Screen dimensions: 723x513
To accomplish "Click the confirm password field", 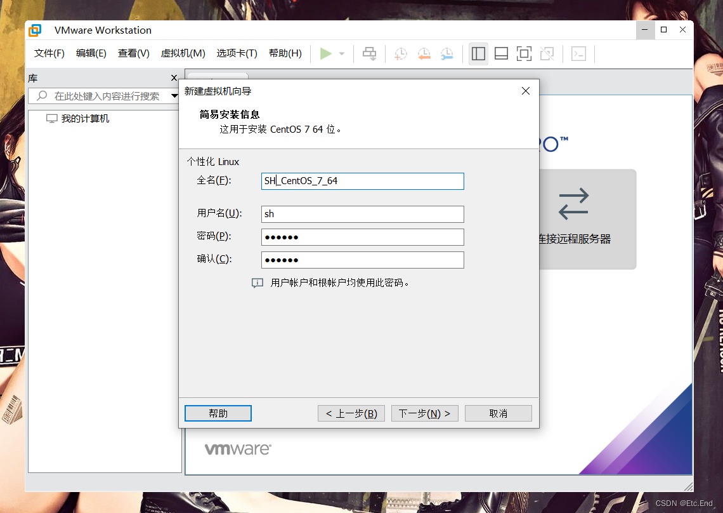I will (x=362, y=260).
